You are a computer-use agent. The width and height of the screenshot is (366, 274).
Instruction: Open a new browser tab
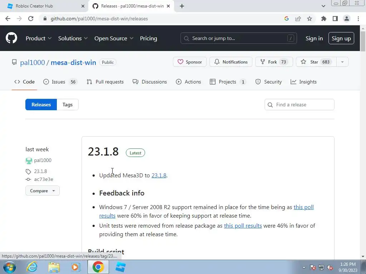coord(182,6)
